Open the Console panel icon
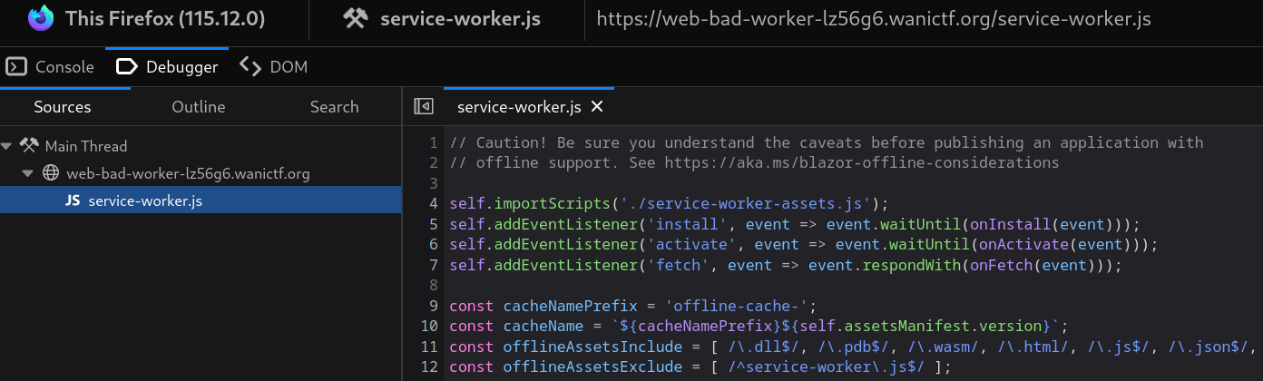The image size is (1263, 381). click(16, 67)
